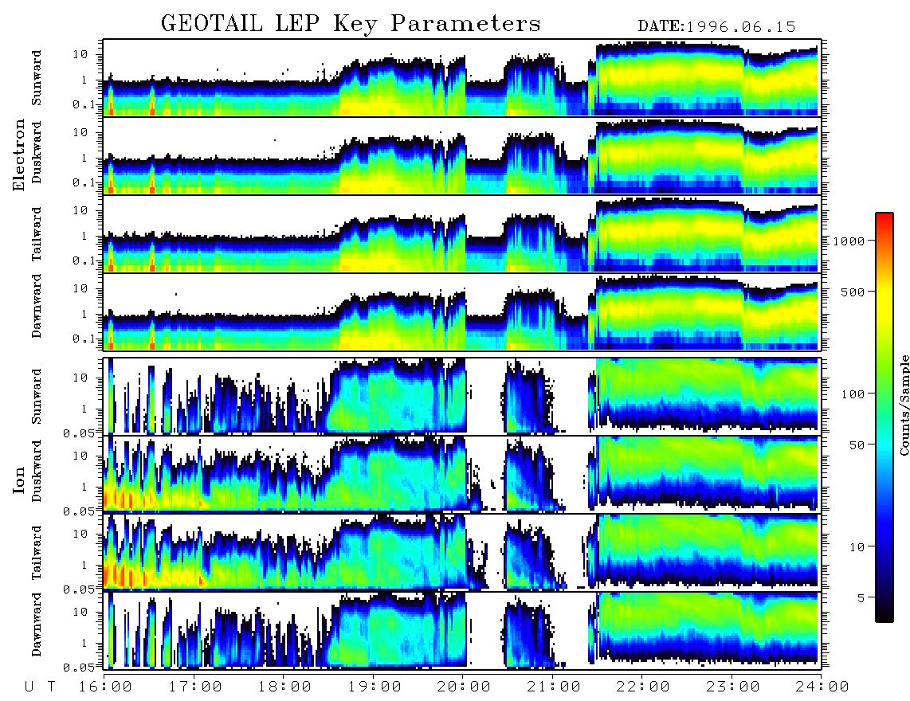This screenshot has height=701, width=910.
Task: Click the title "GEOTAIL LEP Key Parameters"
Action: (x=351, y=24)
